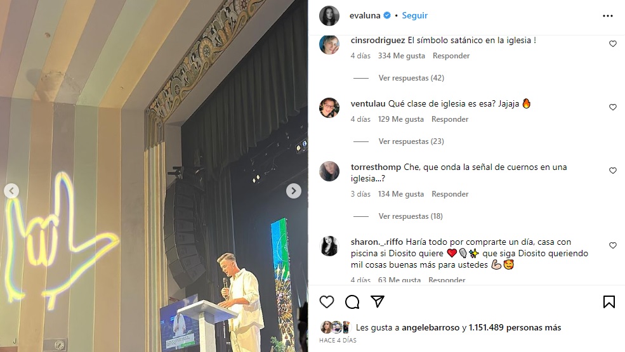Image resolution: width=625 pixels, height=352 pixels.
Task: Go to the previous photo with left arrow
Action: [x=11, y=191]
